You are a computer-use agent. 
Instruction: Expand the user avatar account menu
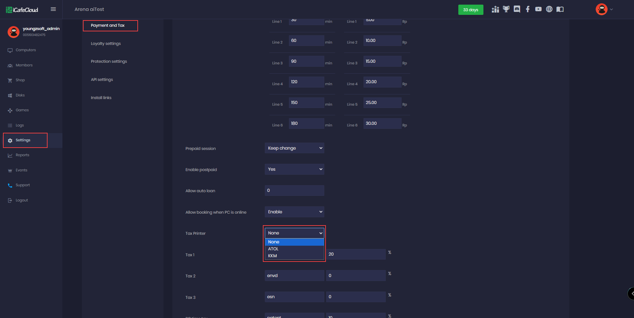pyautogui.click(x=604, y=9)
